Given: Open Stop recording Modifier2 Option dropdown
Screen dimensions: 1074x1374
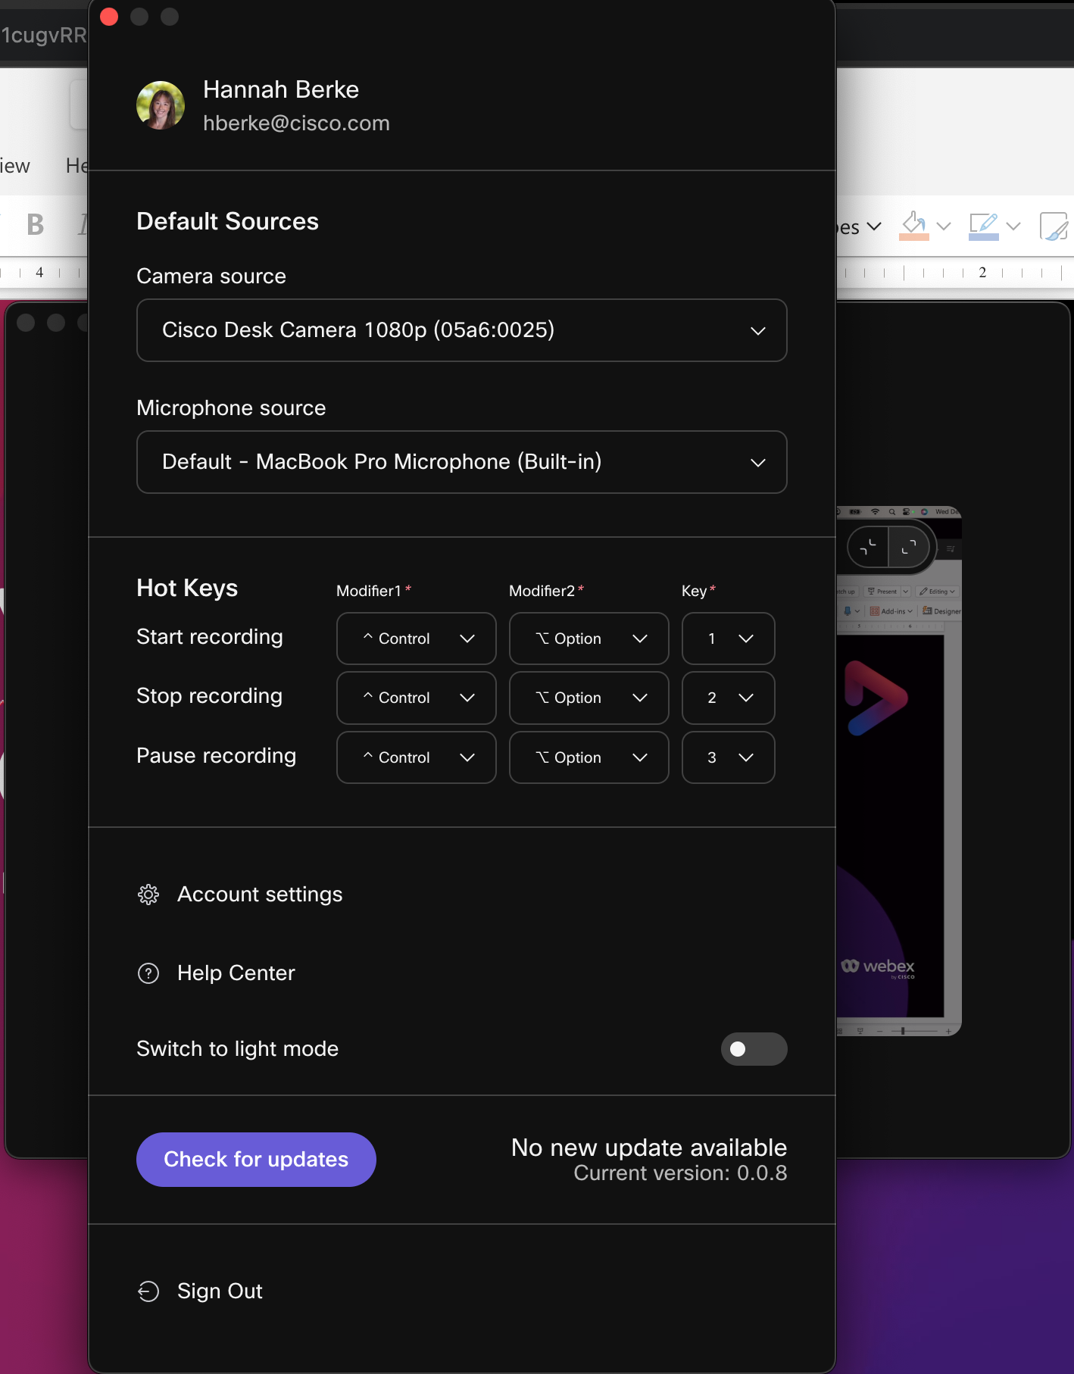Looking at the screenshot, I should pyautogui.click(x=589, y=698).
